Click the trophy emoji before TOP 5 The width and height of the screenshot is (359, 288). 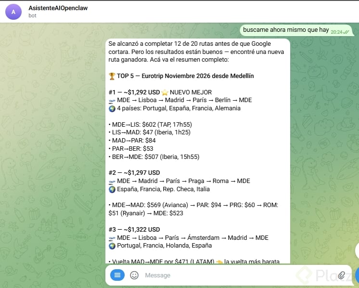[x=112, y=76]
